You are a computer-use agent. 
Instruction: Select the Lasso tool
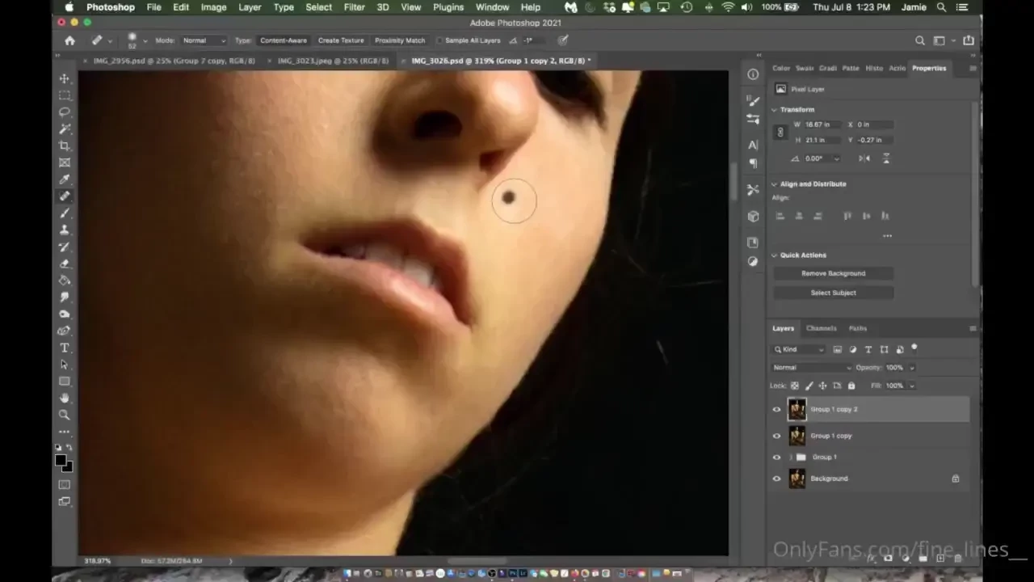(65, 112)
